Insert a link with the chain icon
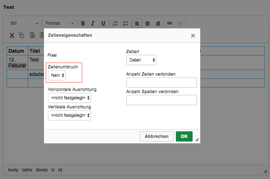This screenshot has width=270, height=179. tap(170, 23)
